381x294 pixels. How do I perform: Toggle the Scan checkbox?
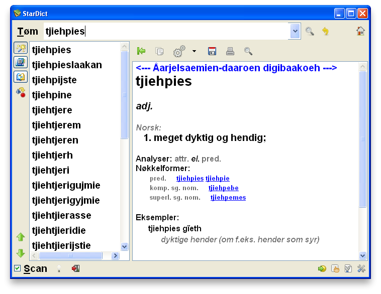coord(17,268)
